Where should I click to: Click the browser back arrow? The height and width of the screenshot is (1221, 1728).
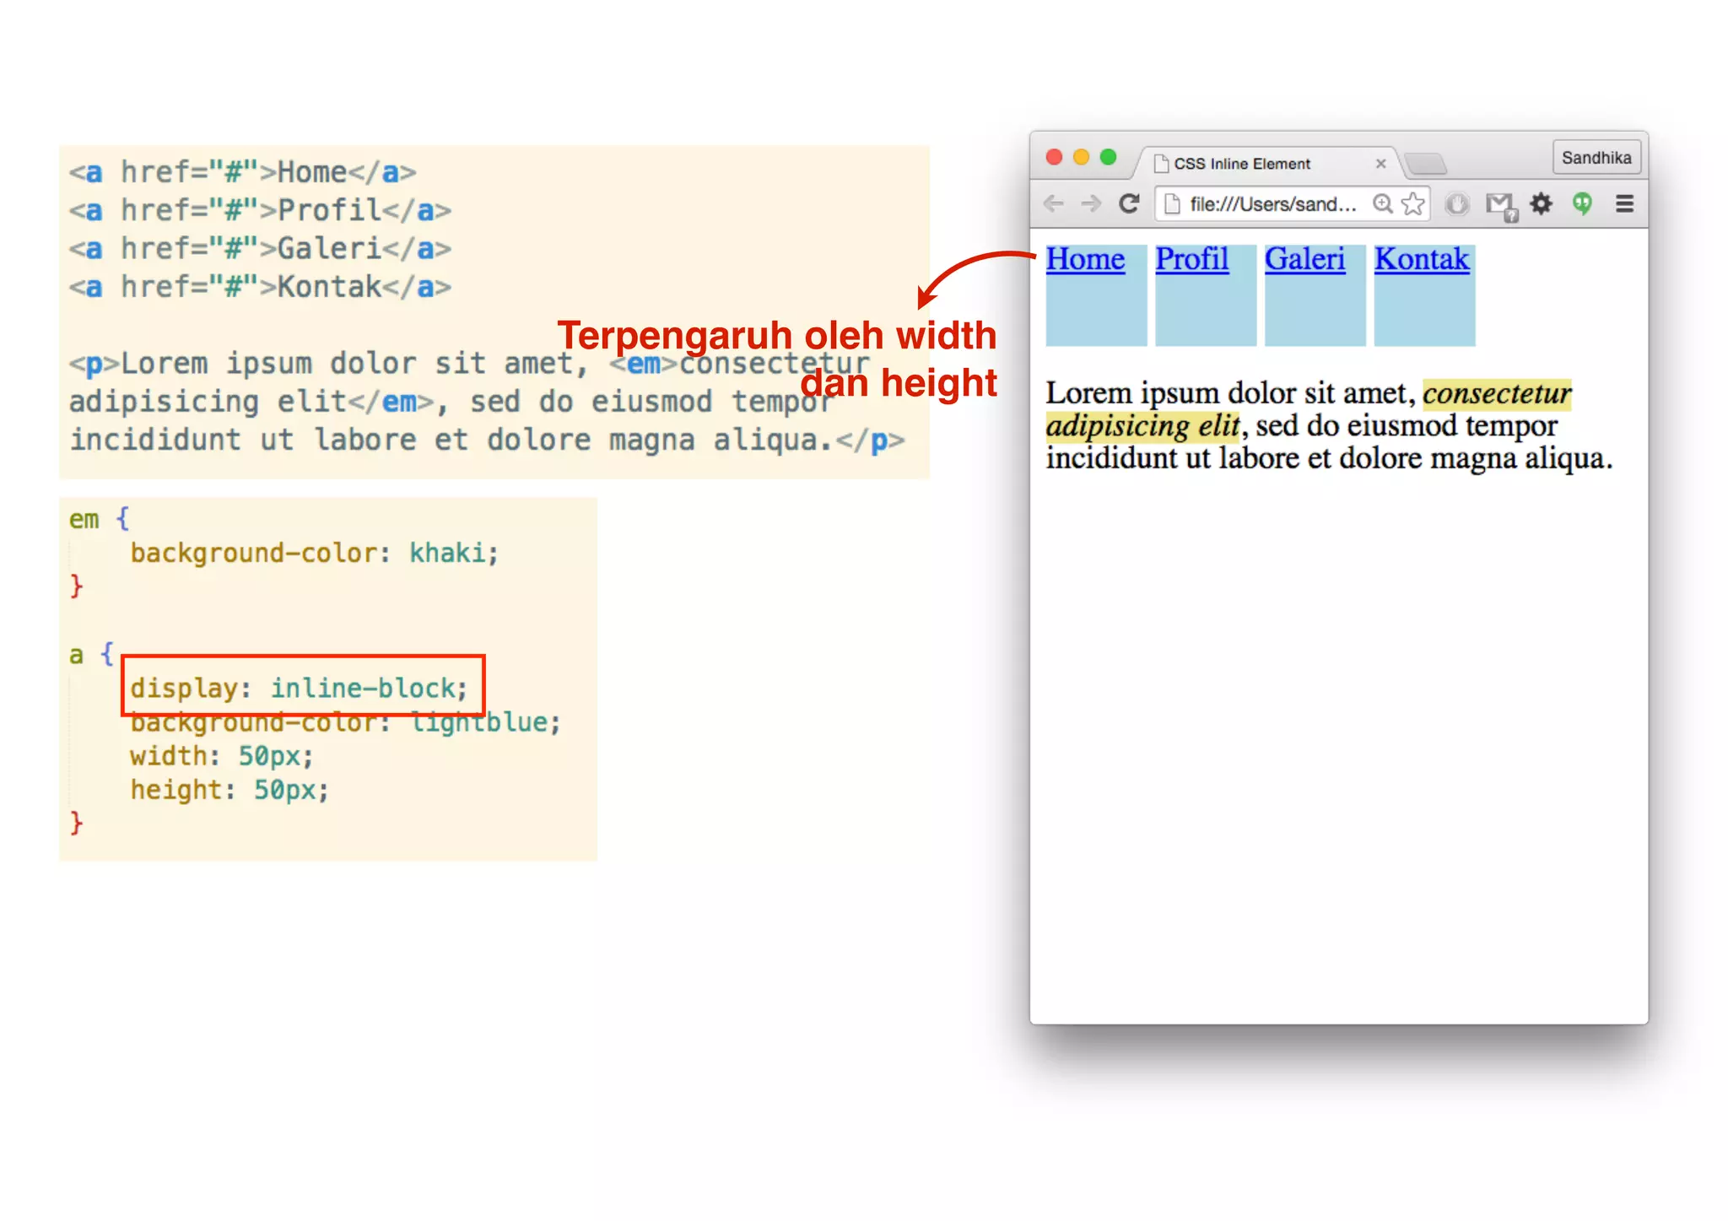pyautogui.click(x=1053, y=203)
